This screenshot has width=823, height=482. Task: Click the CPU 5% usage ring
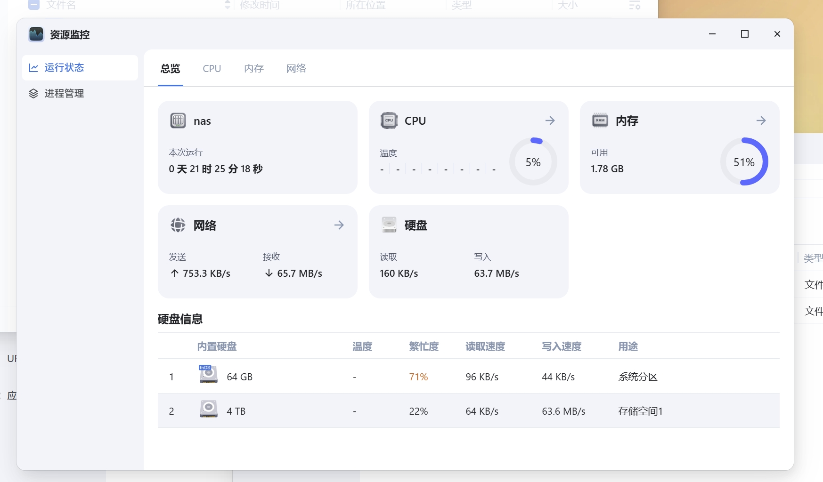point(533,161)
